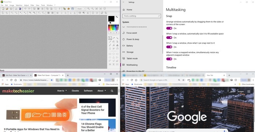Image resolution: width=255 pixels, height=132 pixels.
Task: Click the Undo arrow in PhotoFiltre toolbar
Action: click(x=25, y=9)
